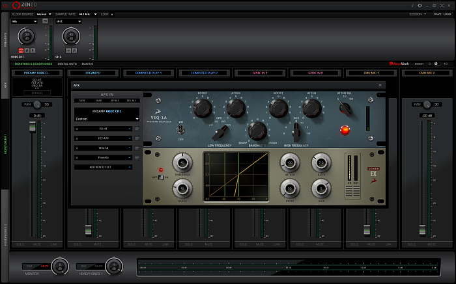Toggle the red 48V button on RODE CH1
Viewport: 456px width, 284px height.
point(21,50)
